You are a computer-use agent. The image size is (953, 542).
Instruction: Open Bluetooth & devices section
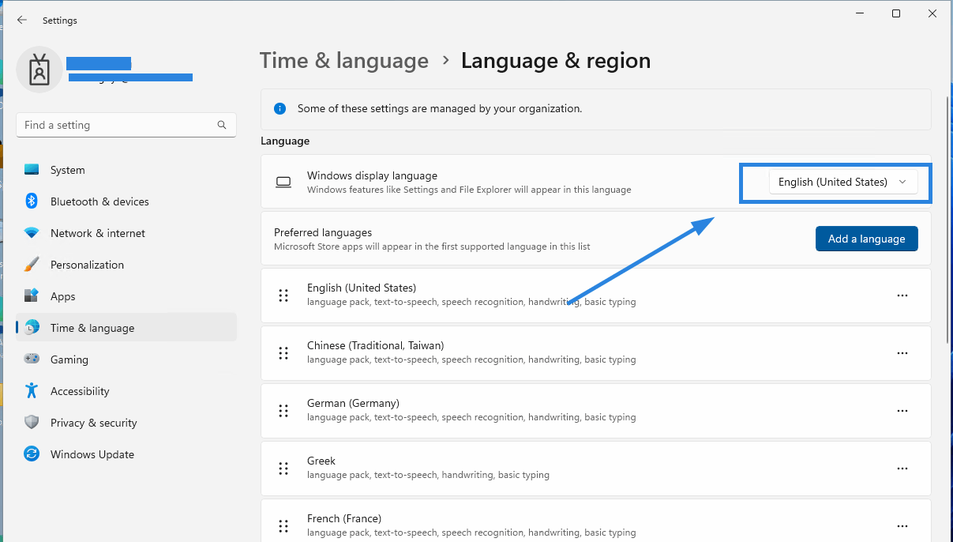(126, 201)
